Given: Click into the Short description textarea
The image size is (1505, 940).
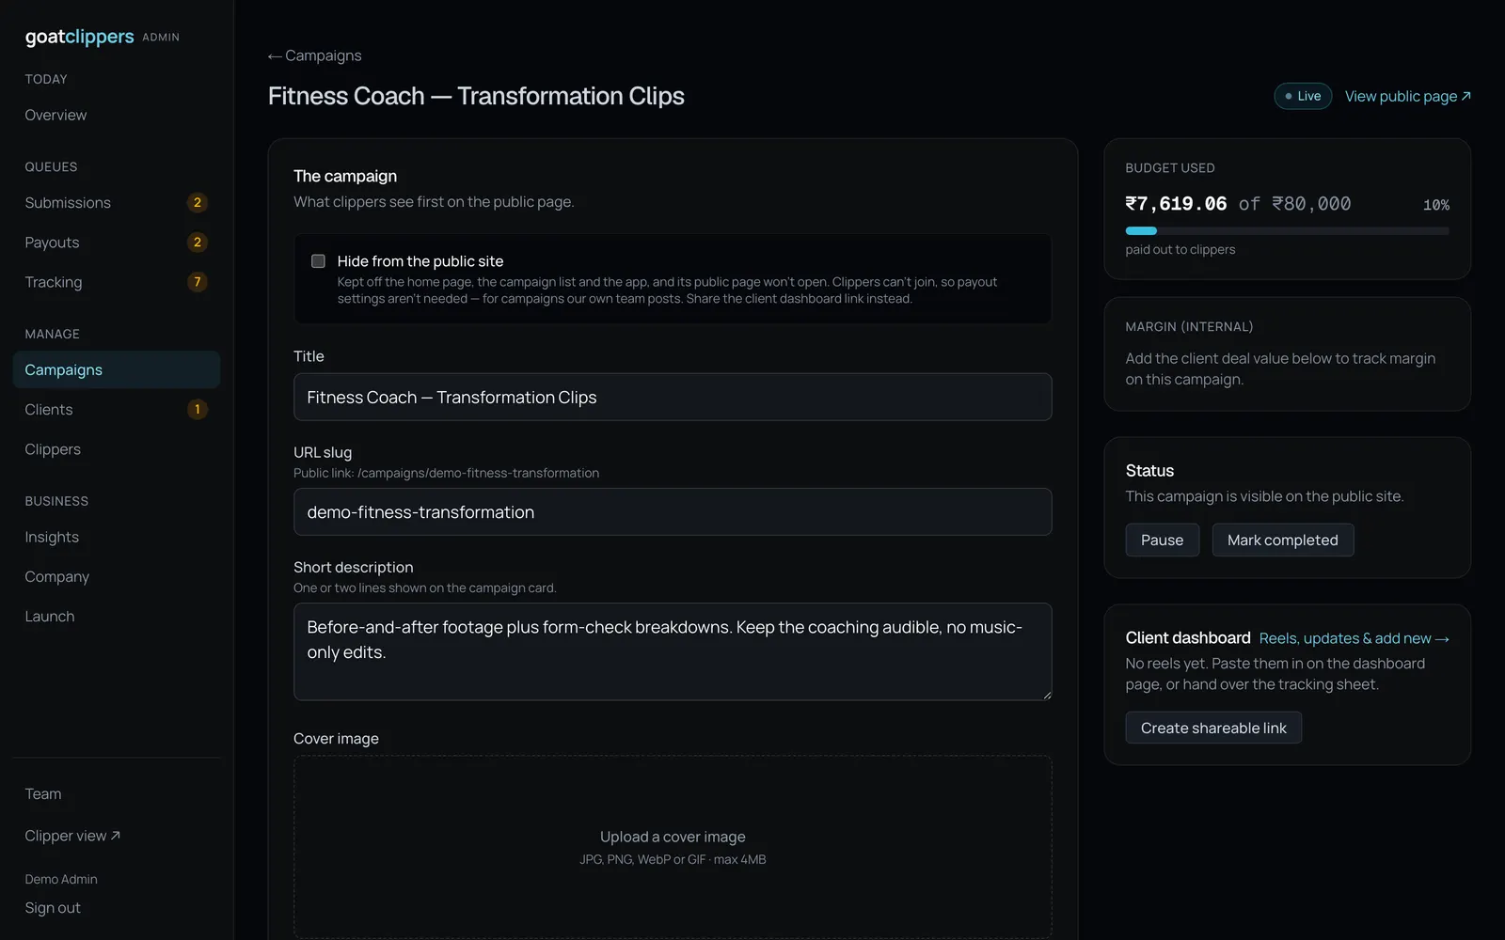Looking at the screenshot, I should point(673,651).
